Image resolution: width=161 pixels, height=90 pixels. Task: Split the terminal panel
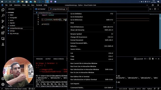coord(150,59)
